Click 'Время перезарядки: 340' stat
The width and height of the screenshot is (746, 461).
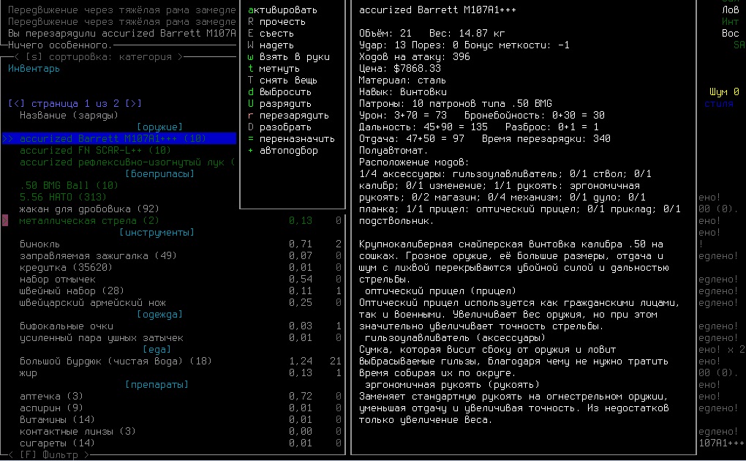[x=546, y=138]
